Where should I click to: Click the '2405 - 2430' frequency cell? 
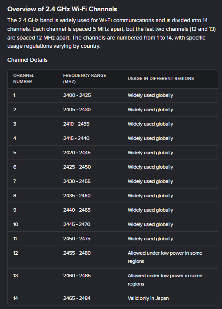(77, 110)
